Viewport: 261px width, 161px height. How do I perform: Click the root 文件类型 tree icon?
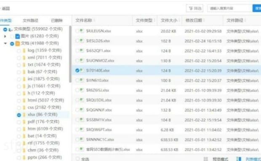click(x=11, y=30)
